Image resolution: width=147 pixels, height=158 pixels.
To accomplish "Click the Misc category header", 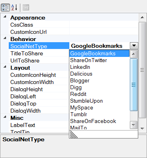I will coord(17,118).
